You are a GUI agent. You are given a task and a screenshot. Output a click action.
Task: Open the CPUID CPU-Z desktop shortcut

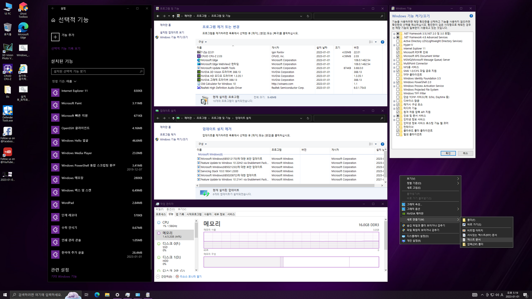pyautogui.click(x=8, y=72)
